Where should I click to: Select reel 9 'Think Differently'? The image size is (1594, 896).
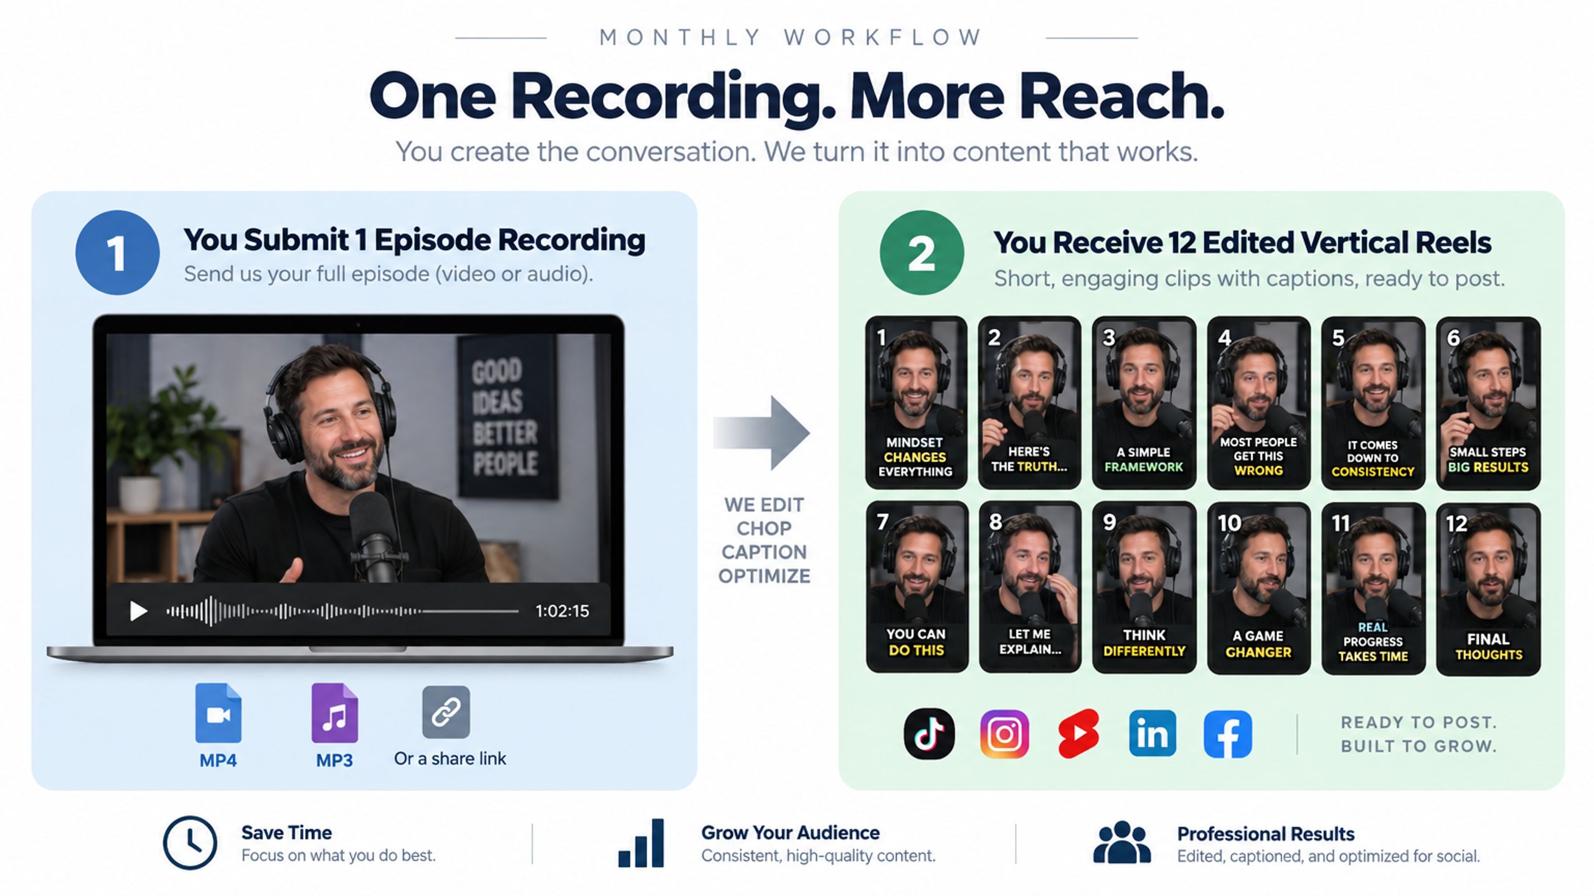point(1144,588)
